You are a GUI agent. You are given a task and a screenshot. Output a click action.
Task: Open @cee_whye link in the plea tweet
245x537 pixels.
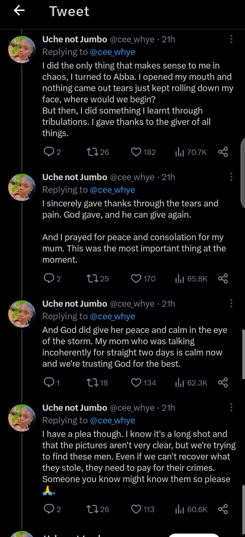point(112,420)
